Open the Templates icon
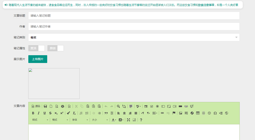255x140 pixels. click(x=69, y=106)
